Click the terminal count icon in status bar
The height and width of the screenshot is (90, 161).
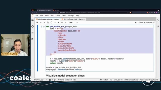point(50,80)
